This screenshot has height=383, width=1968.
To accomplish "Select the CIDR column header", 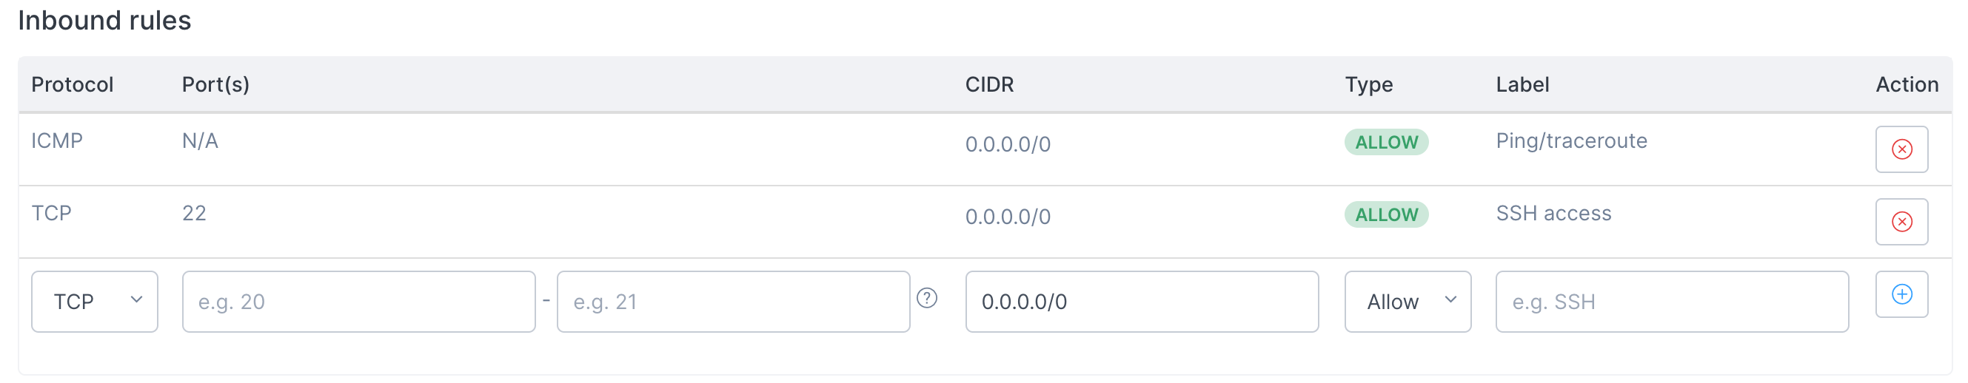I will (989, 85).
